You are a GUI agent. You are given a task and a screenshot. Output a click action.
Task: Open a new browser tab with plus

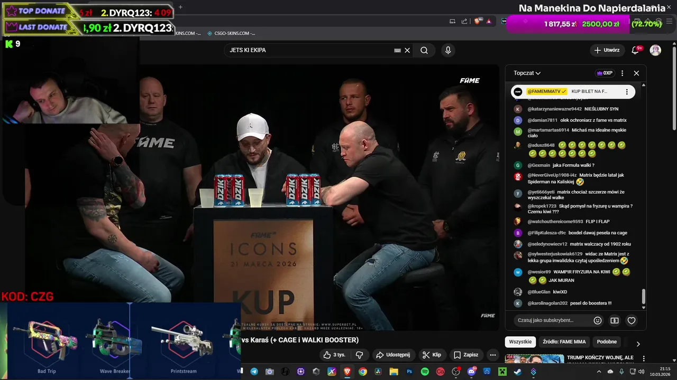(180, 7)
